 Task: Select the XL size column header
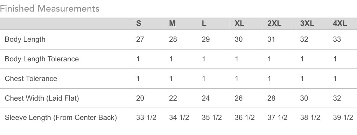pos(239,23)
